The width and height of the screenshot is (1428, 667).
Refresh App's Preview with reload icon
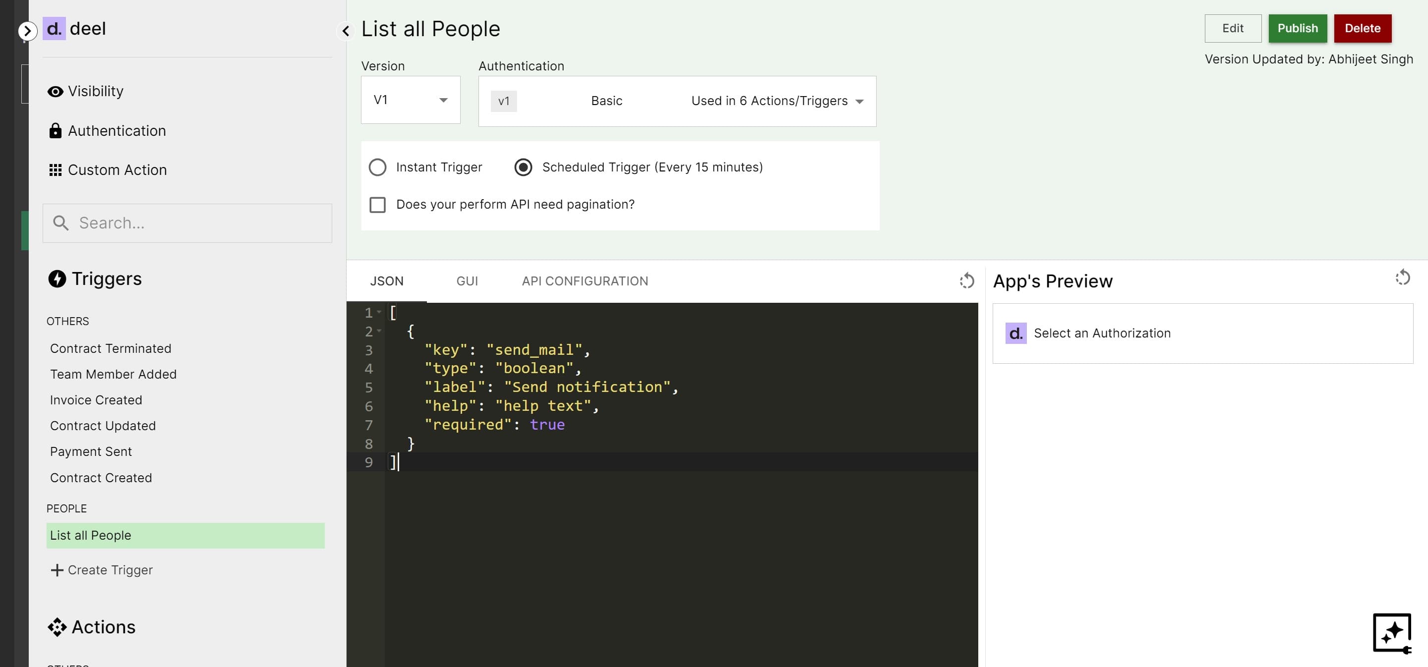click(x=1403, y=277)
